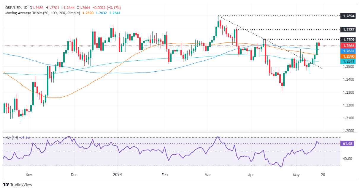Click the red 1.2664 current price tag

click(x=349, y=45)
